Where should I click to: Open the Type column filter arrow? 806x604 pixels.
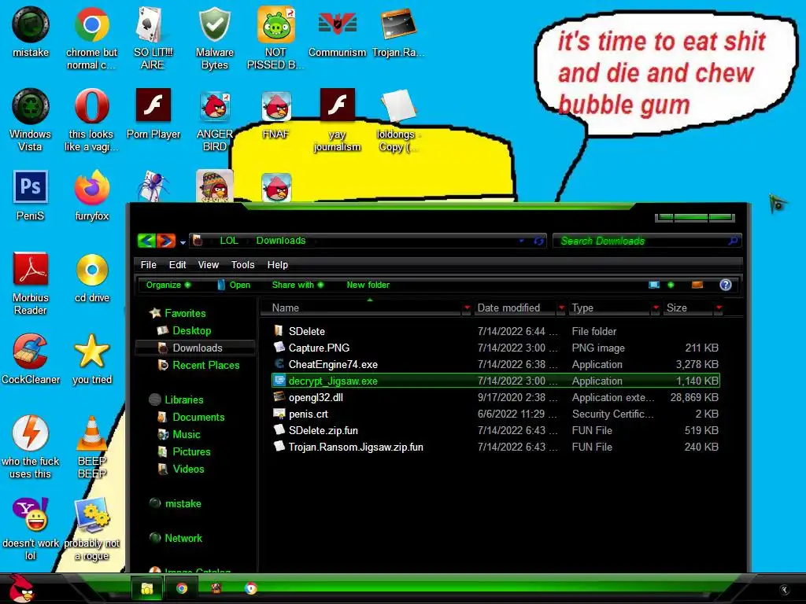[x=656, y=308]
